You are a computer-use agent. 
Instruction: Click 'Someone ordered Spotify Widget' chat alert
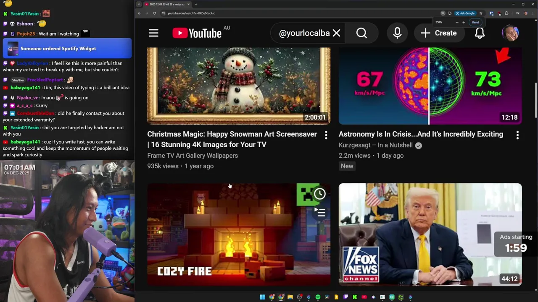(67, 49)
